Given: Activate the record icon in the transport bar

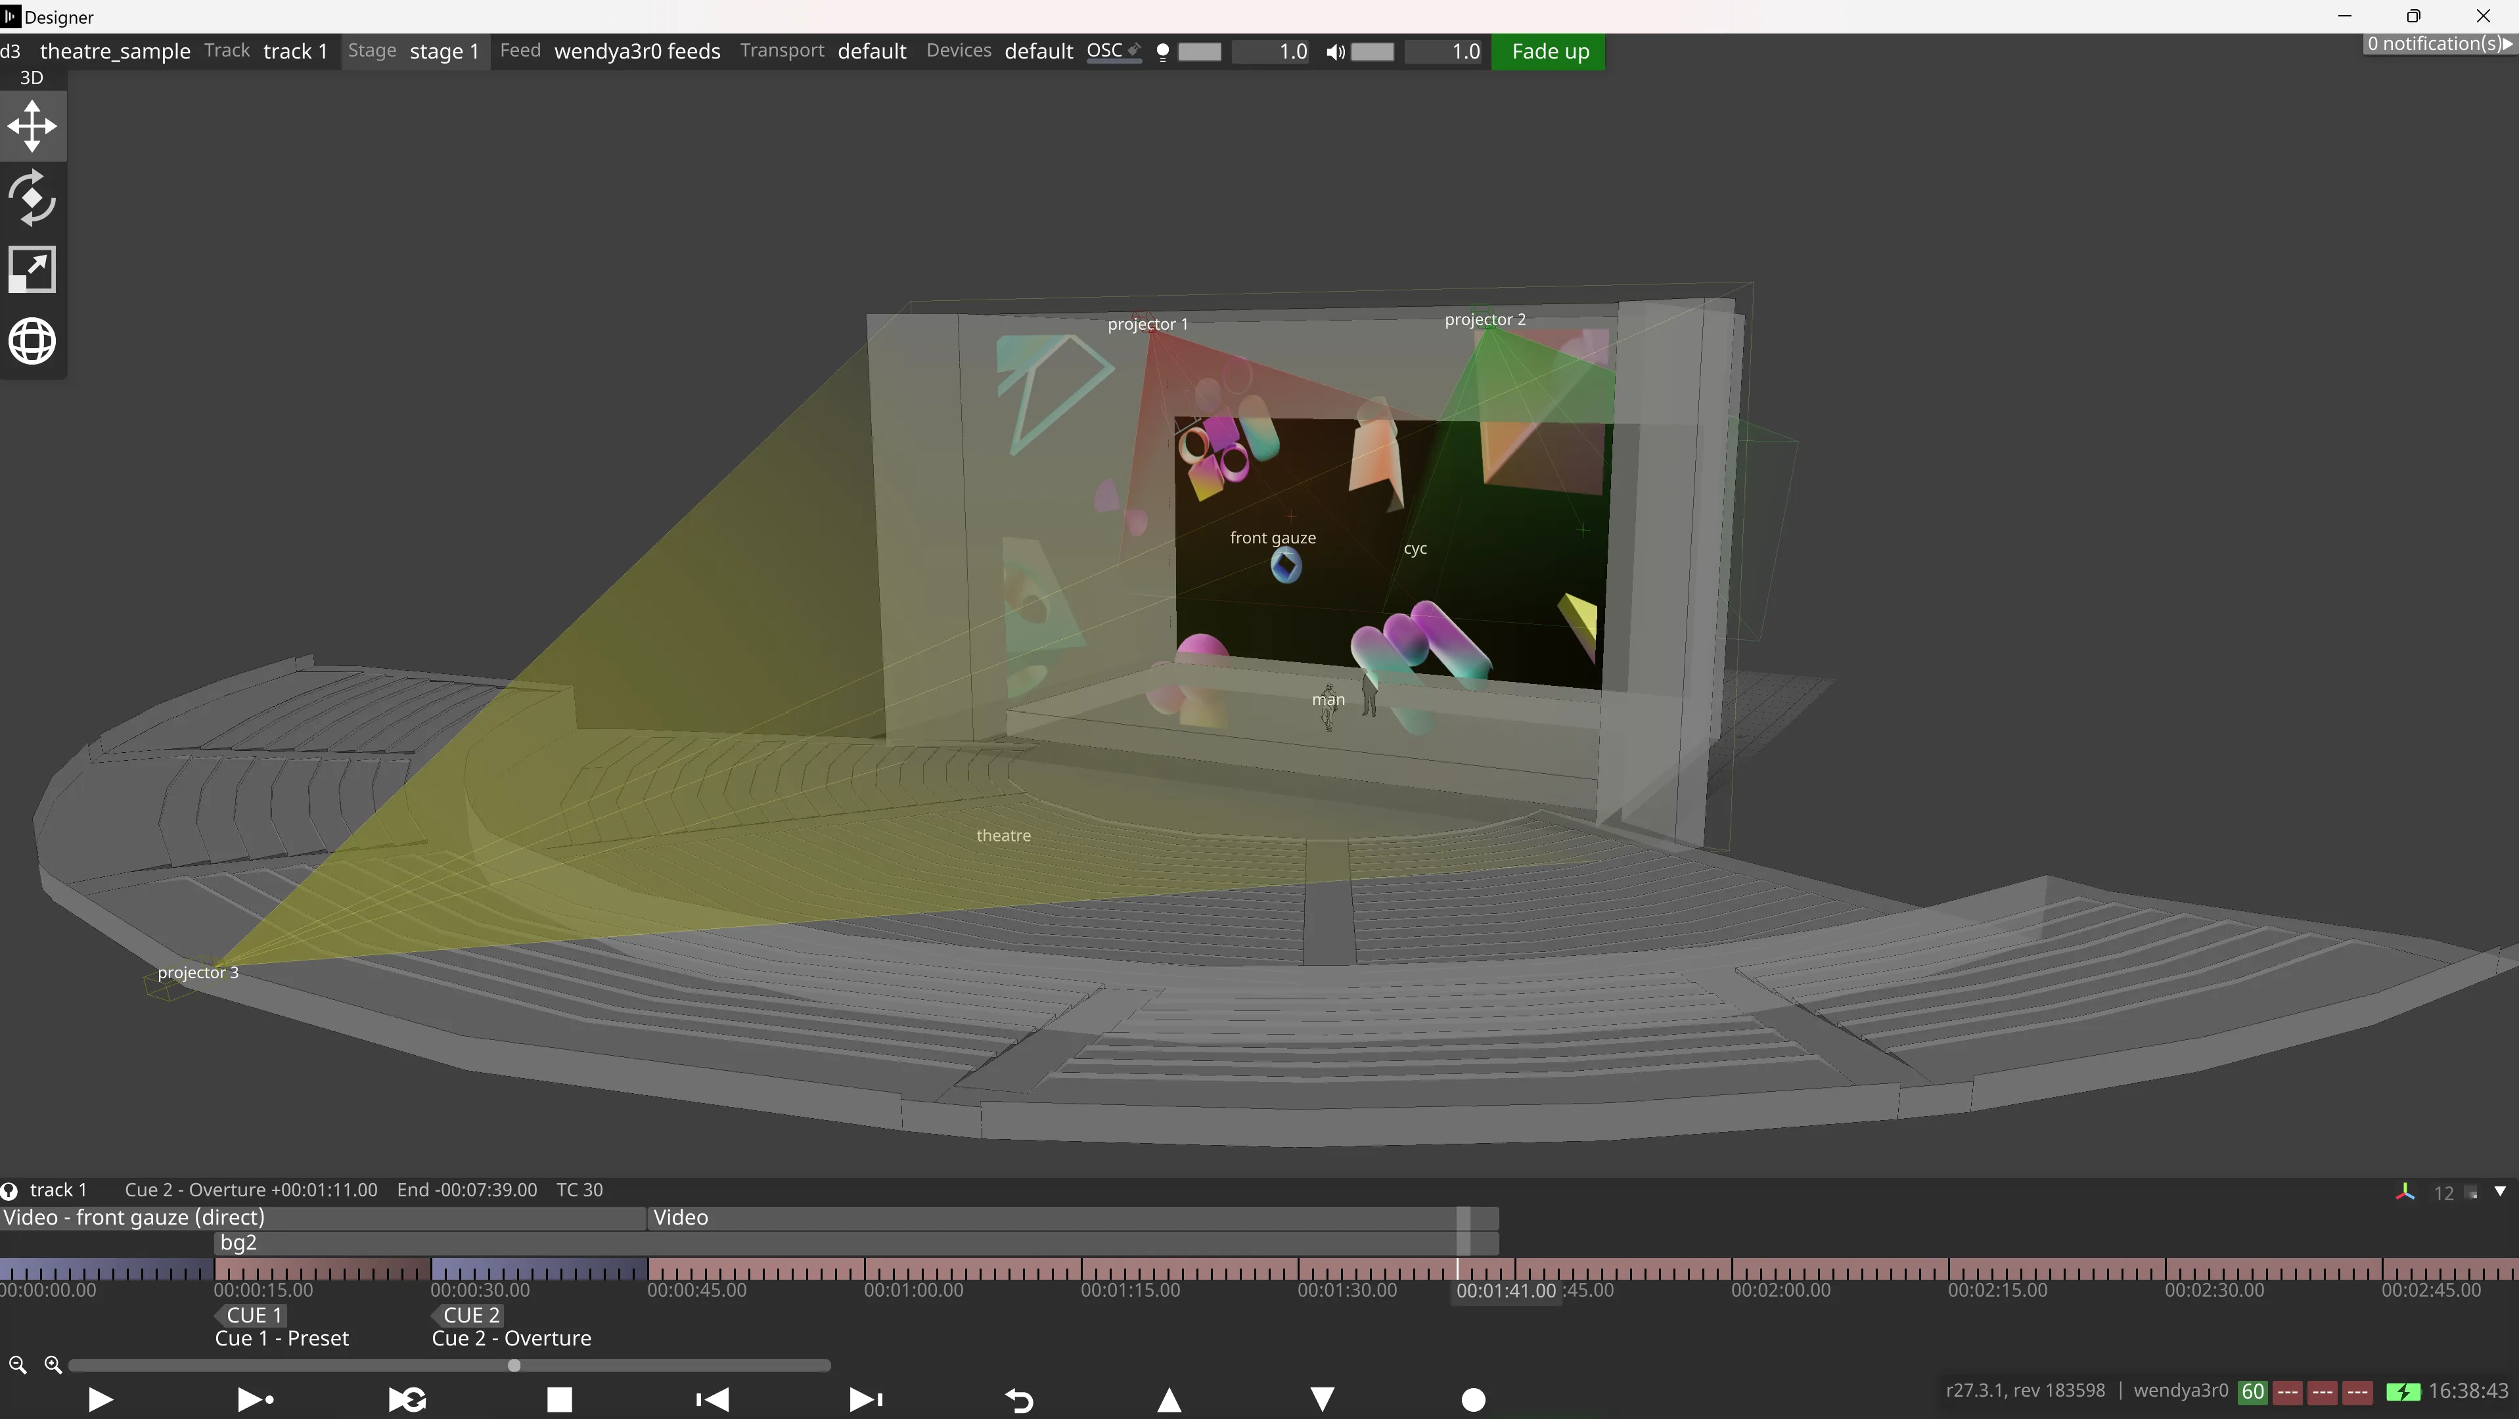Looking at the screenshot, I should pos(1474,1399).
